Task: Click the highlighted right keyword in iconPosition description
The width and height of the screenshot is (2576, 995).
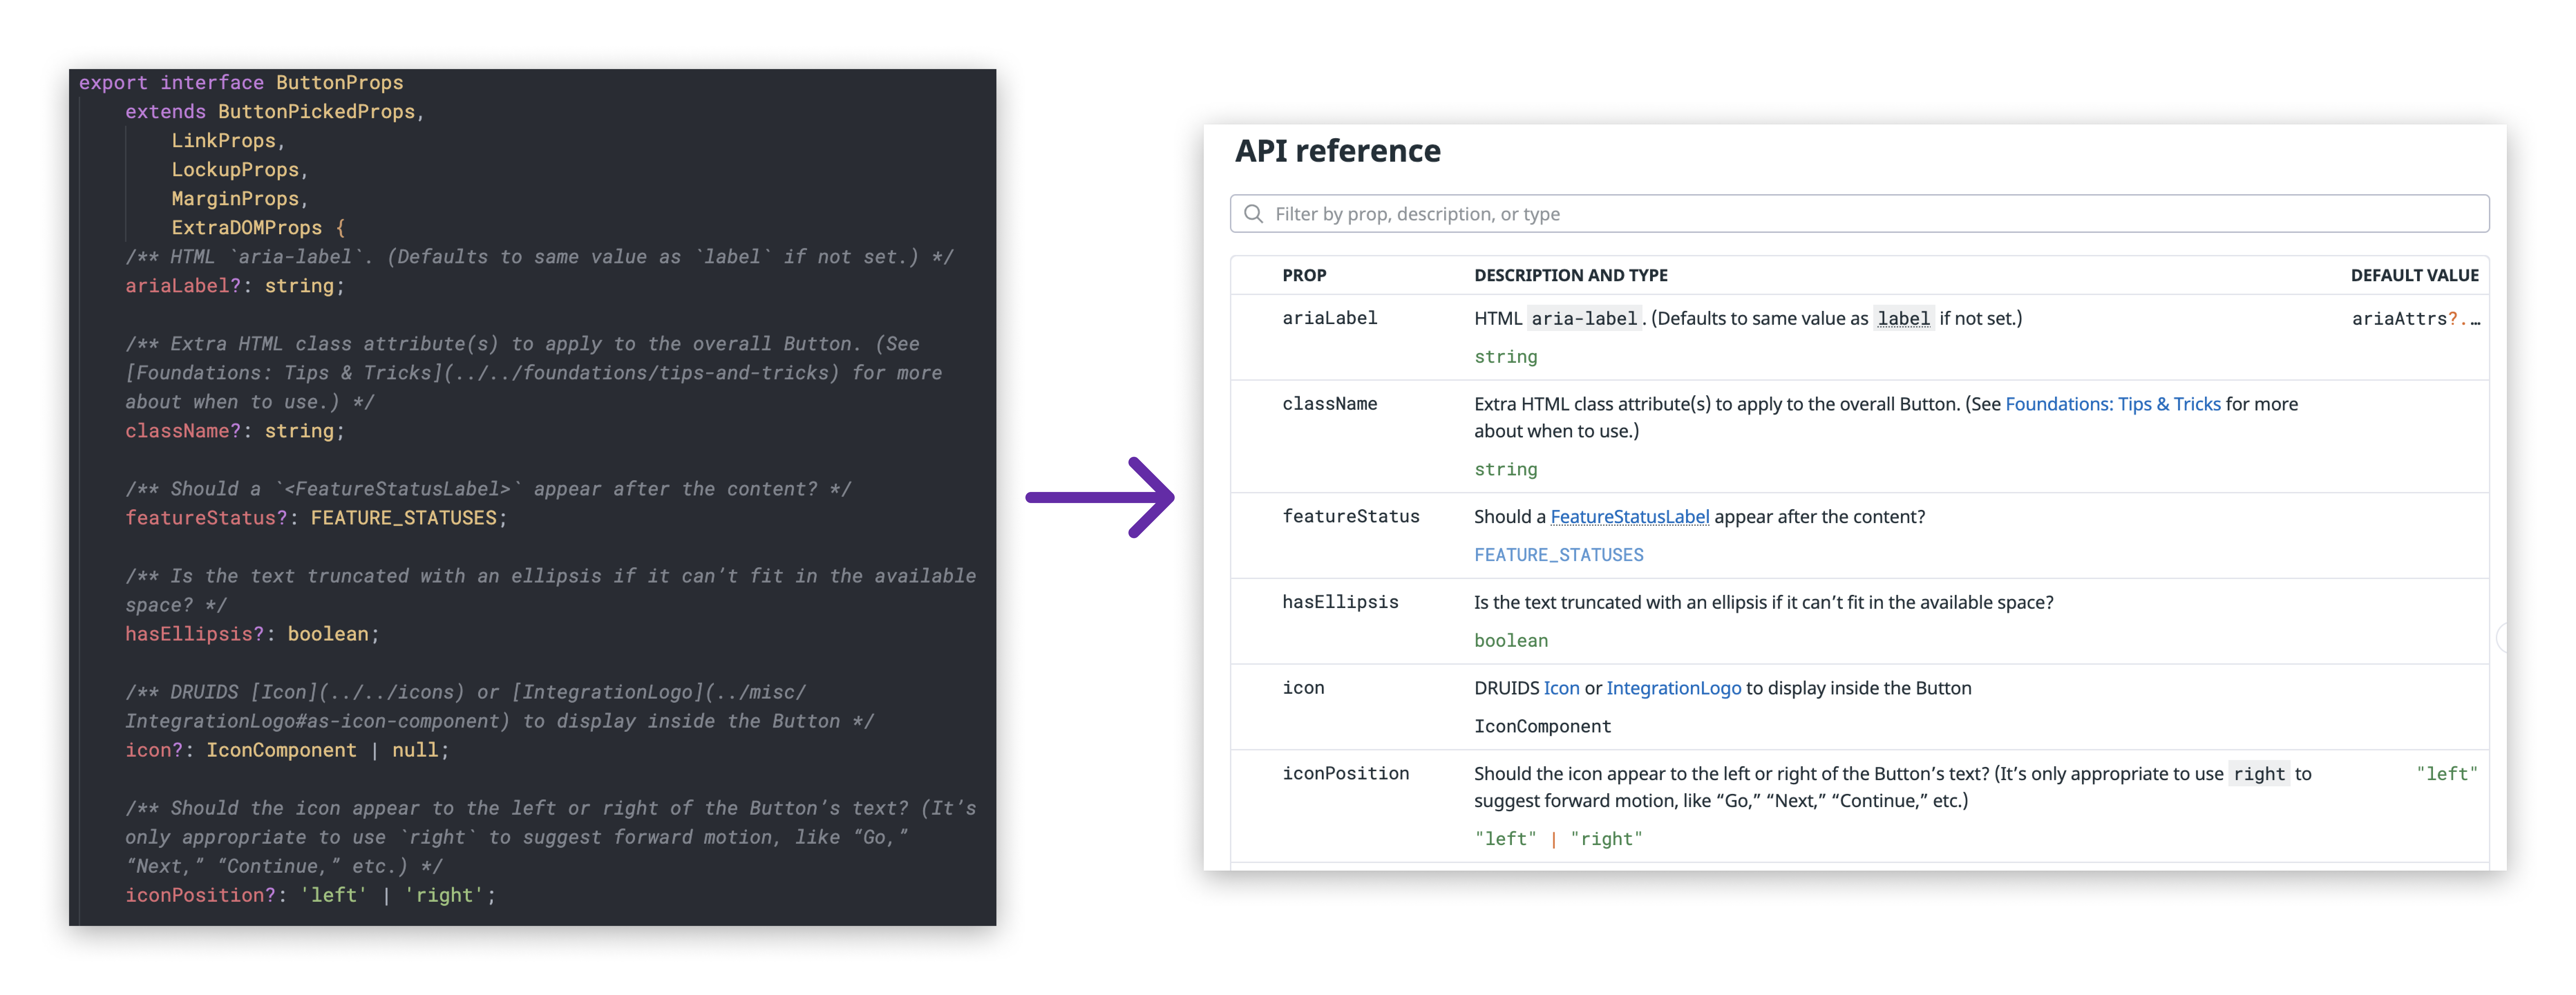Action: coord(2258,773)
